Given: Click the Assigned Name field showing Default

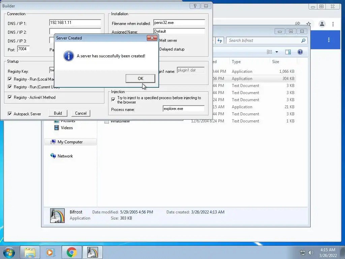Looking at the screenshot, I should [179, 31].
